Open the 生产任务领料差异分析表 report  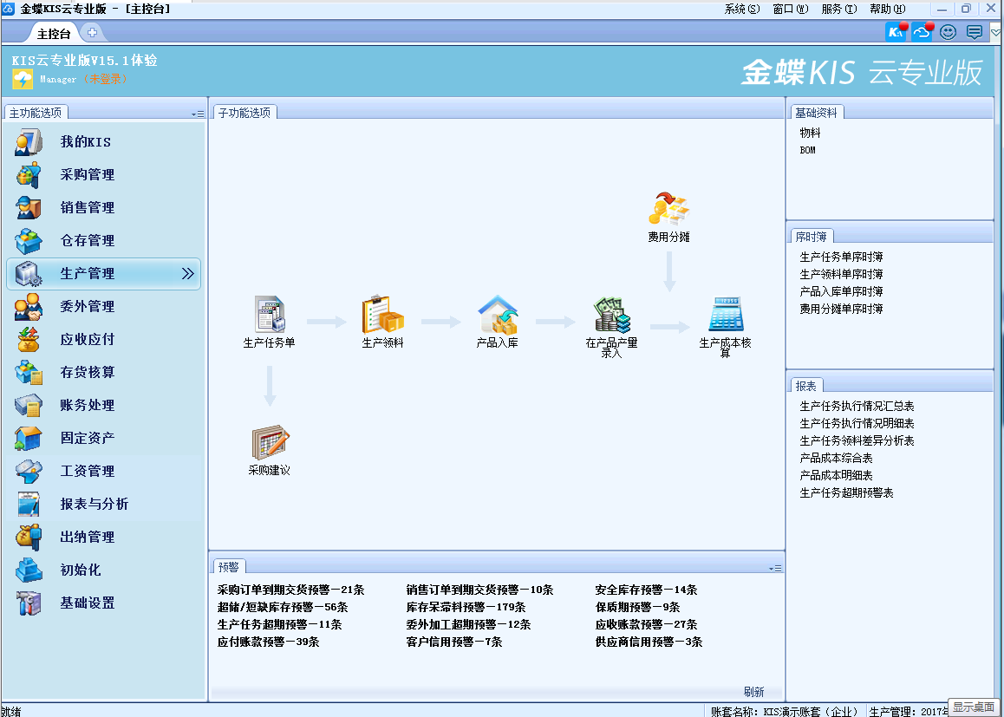(857, 440)
